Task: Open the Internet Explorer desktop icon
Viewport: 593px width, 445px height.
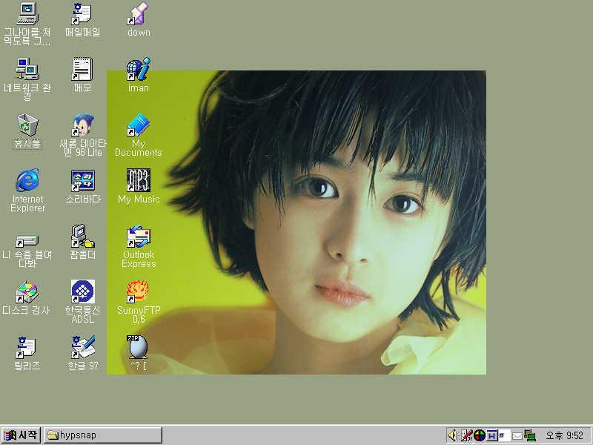Action: pyautogui.click(x=27, y=181)
